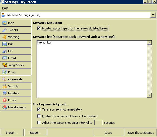This screenshot has width=157, height=137.
Task: Click the Miscellaneous blocks icon
Action: click(5, 107)
